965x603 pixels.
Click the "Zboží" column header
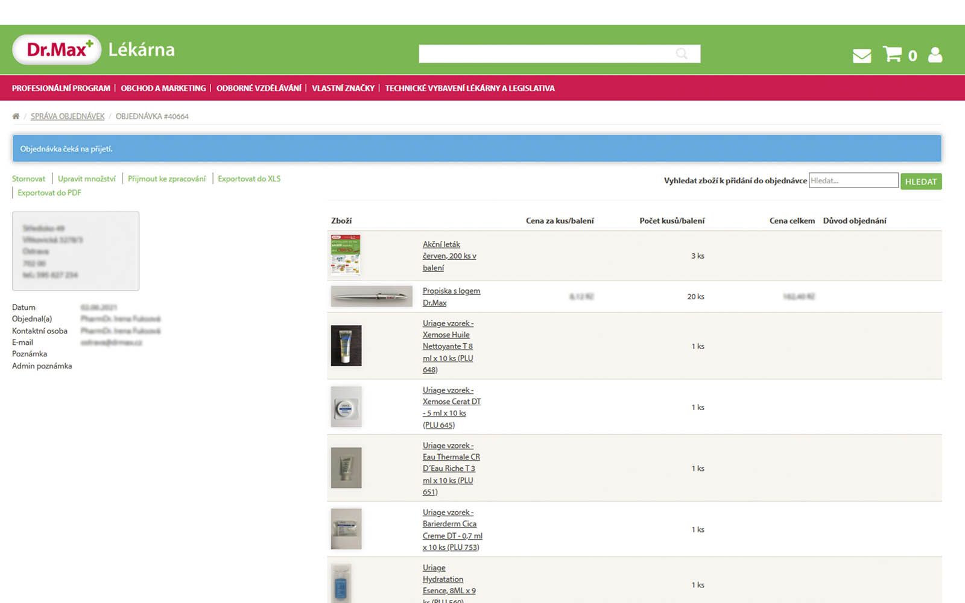(341, 221)
